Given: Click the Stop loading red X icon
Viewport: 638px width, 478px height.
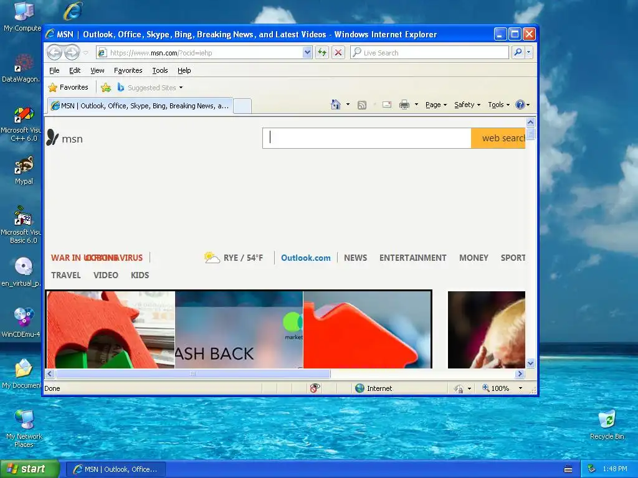Looking at the screenshot, I should point(338,52).
